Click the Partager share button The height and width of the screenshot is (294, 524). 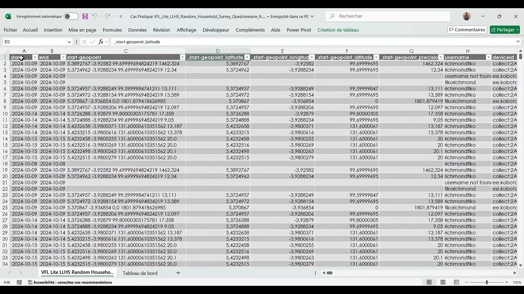[505, 30]
